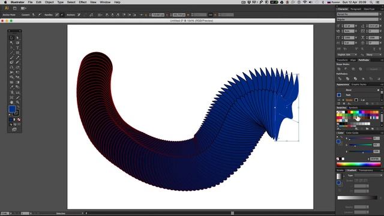The height and width of the screenshot is (216, 384).
Task: Select the Line Segment tool
Action: (x=11, y=53)
